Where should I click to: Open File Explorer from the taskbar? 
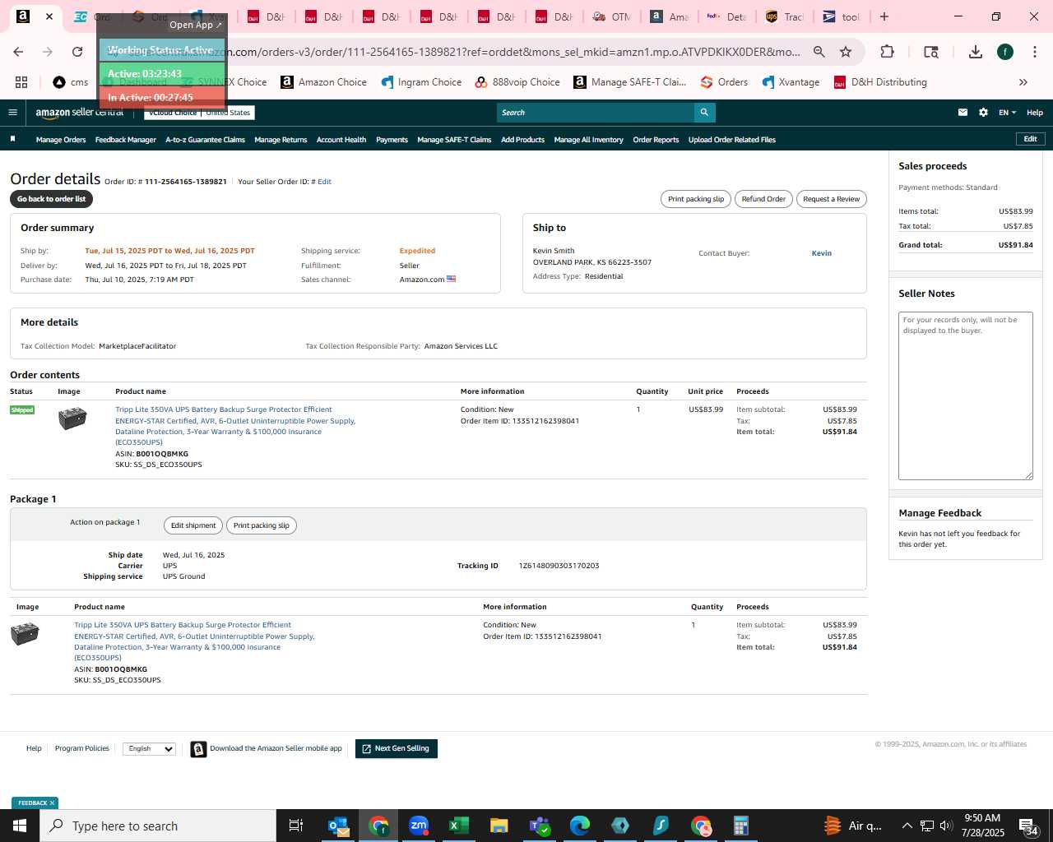499,826
